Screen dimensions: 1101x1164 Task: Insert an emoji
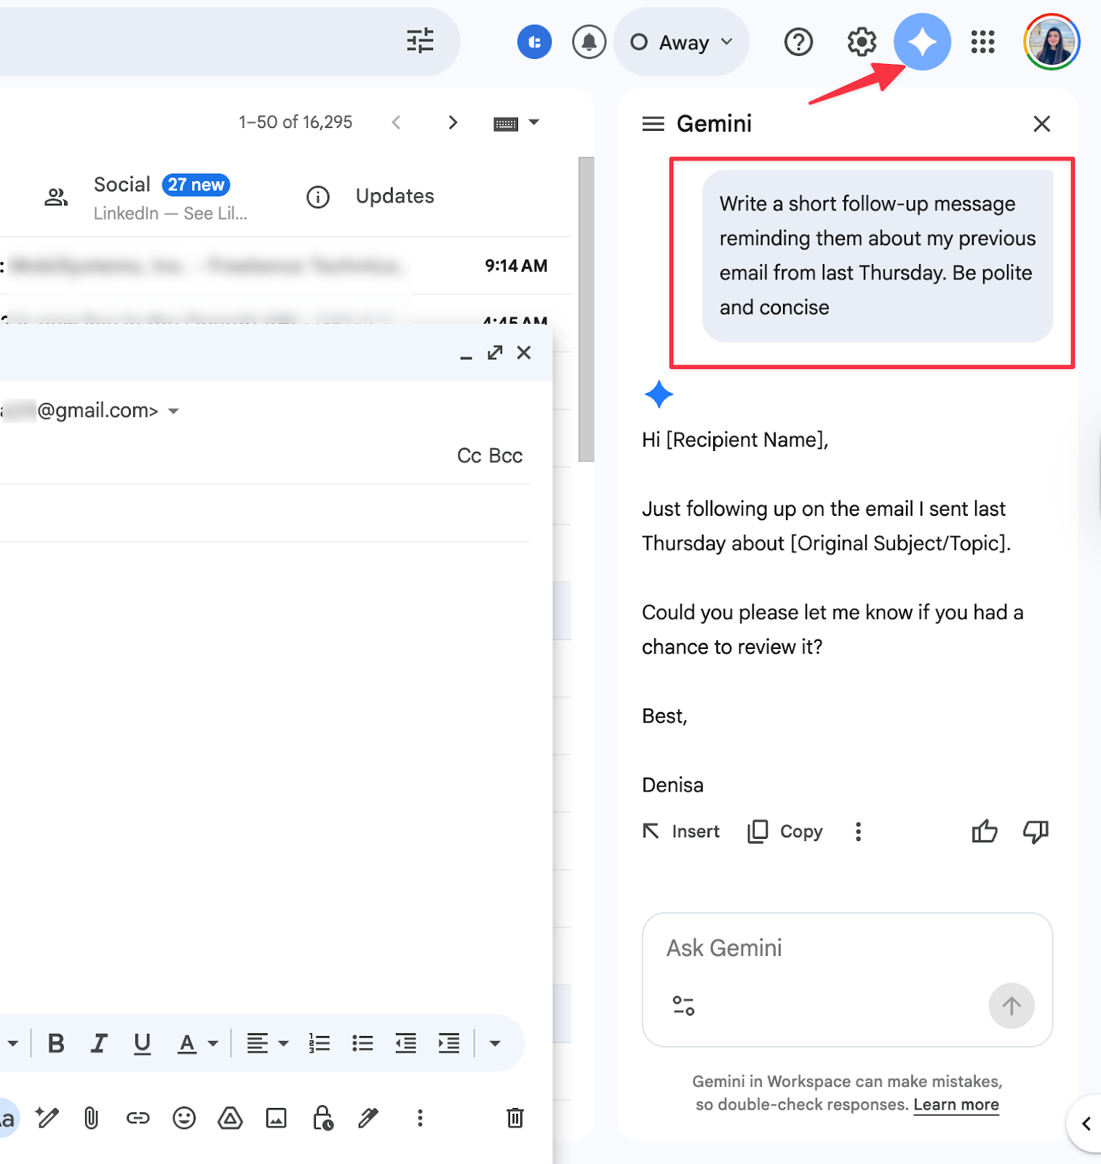coord(184,1117)
